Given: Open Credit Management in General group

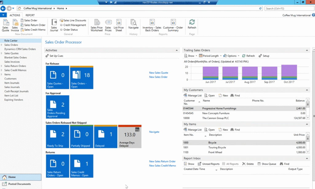Looking at the screenshot, I should (x=73, y=25).
